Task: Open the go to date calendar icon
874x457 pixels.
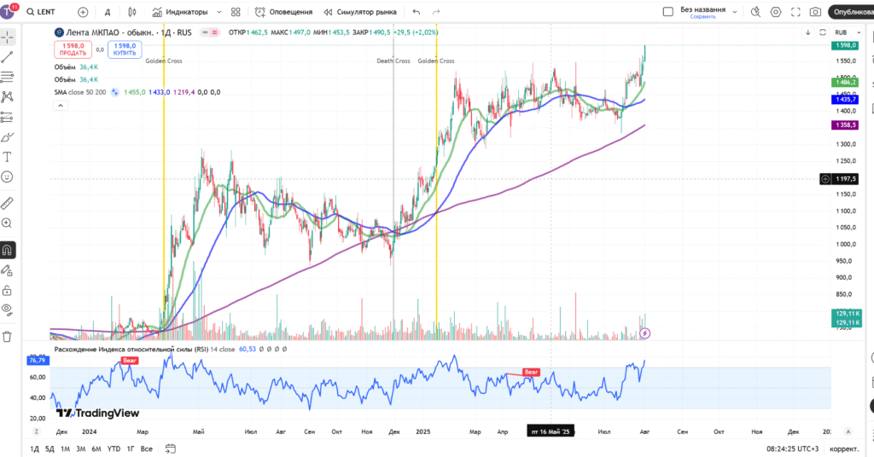Action: tap(171, 448)
